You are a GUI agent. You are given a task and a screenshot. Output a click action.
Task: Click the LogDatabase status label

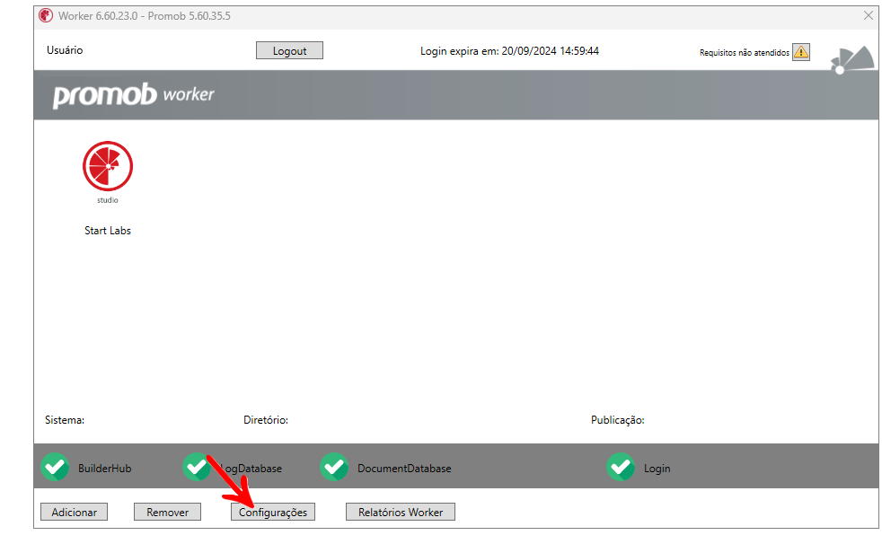[x=251, y=469]
